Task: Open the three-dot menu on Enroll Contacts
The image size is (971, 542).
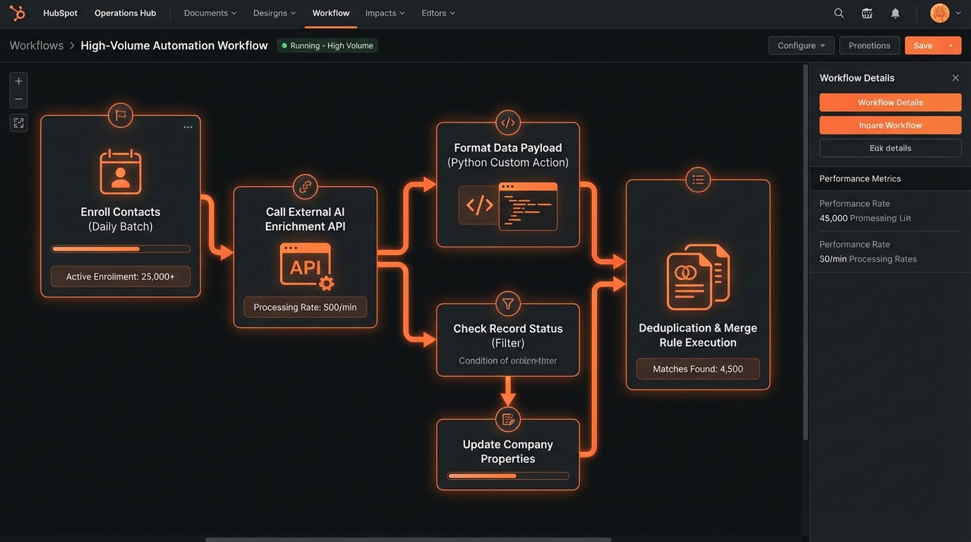Action: (188, 128)
